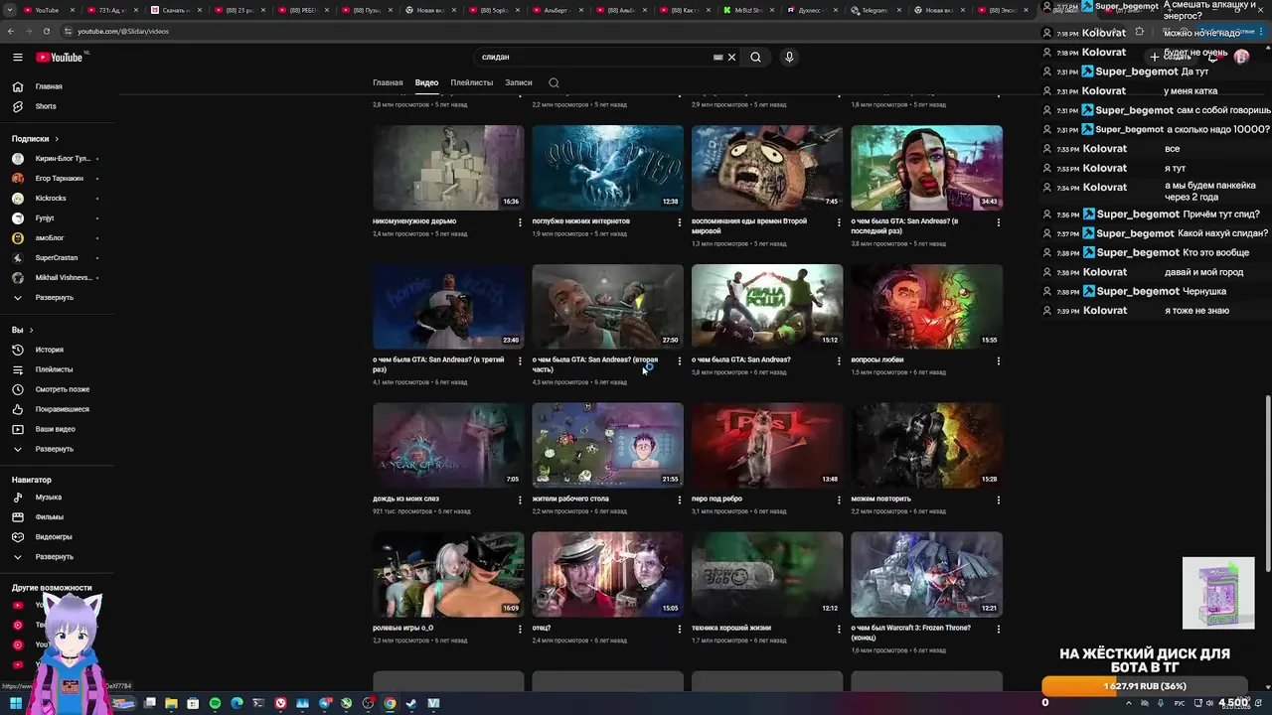Screen dimensions: 1272x715
Task: Open the 'техника хорошей жизни' video title
Action: tap(730, 628)
